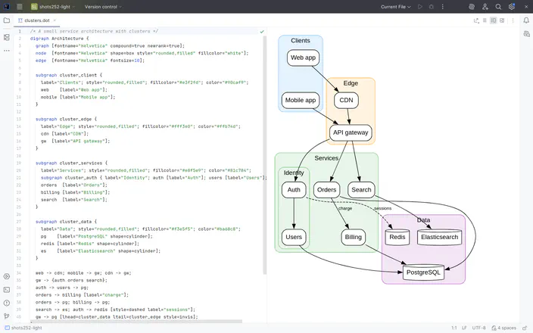
Task: Run the current file
Action: coord(420,7)
